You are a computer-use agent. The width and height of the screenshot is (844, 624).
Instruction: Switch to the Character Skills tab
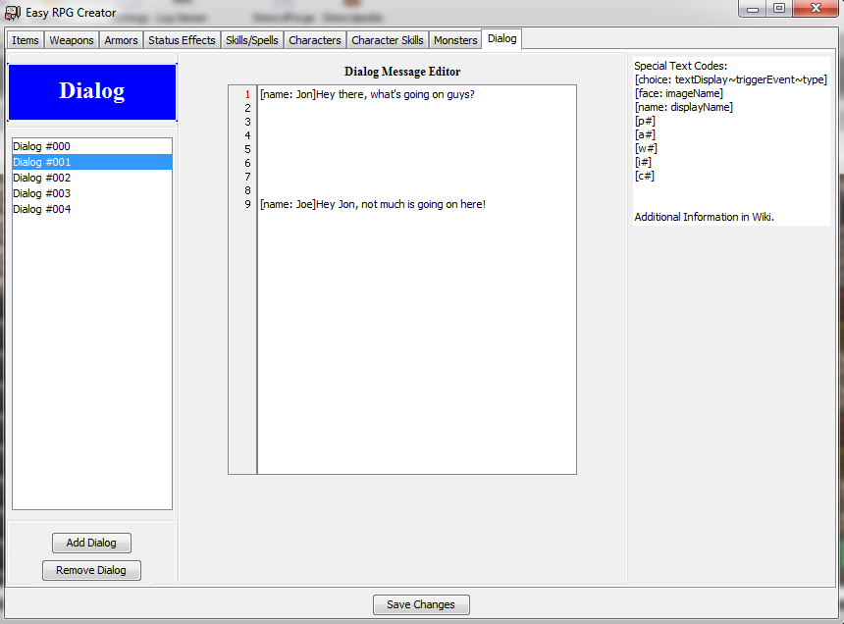pyautogui.click(x=387, y=39)
